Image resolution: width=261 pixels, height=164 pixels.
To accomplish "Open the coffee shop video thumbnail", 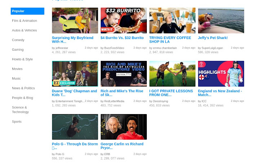I will click(x=172, y=21).
